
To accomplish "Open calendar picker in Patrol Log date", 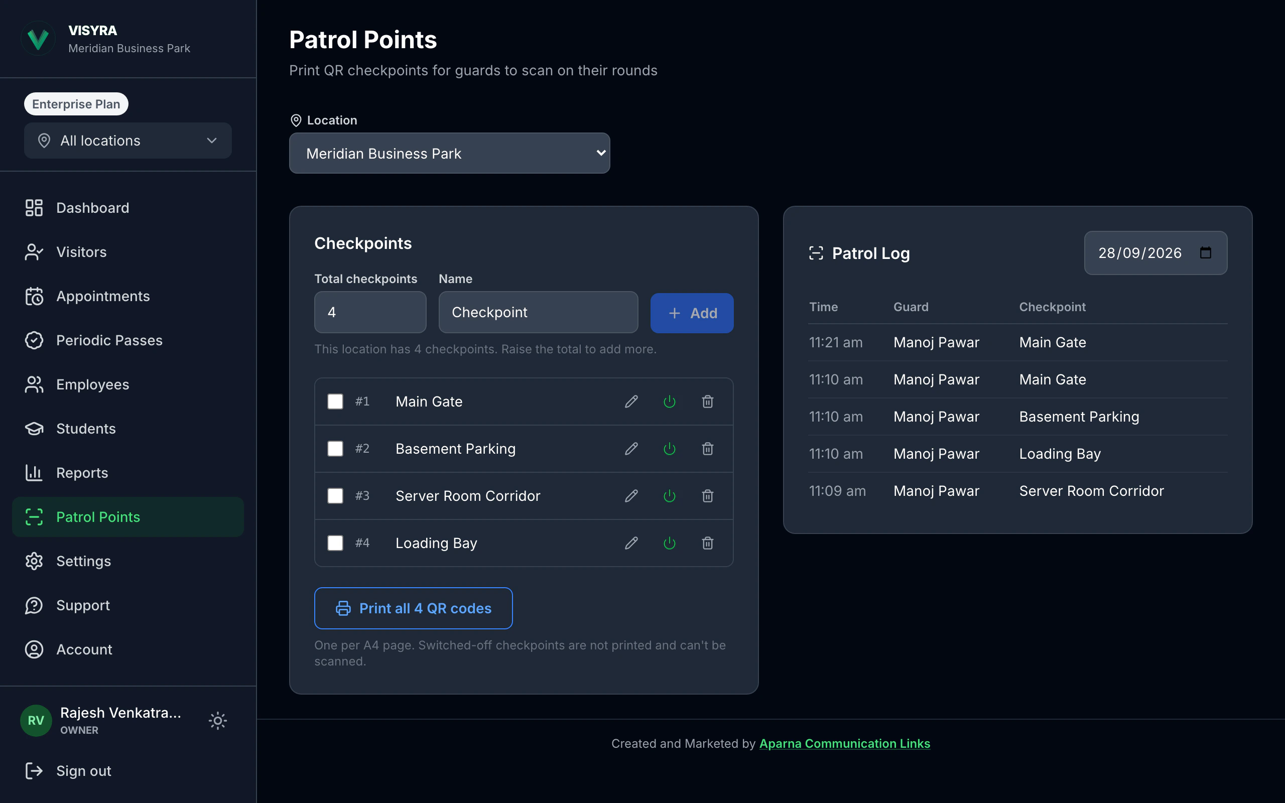I will (1205, 253).
